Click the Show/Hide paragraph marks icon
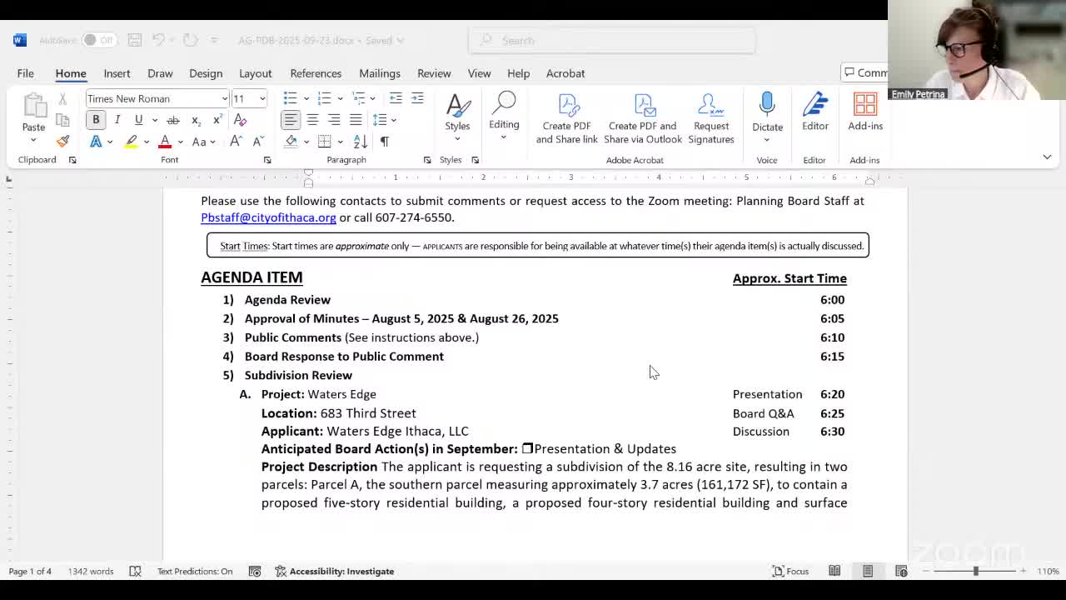 click(x=385, y=142)
